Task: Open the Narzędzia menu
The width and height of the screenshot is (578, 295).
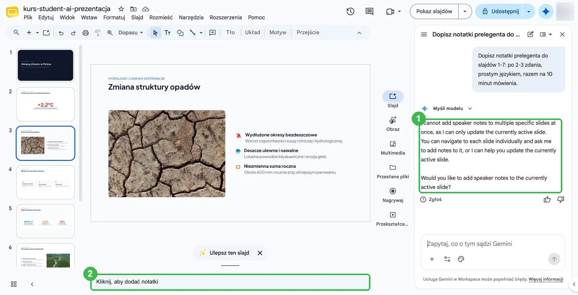Action: [192, 17]
